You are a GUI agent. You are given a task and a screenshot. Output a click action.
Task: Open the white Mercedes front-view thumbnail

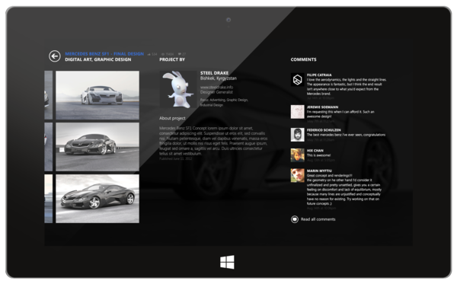[x=97, y=95]
